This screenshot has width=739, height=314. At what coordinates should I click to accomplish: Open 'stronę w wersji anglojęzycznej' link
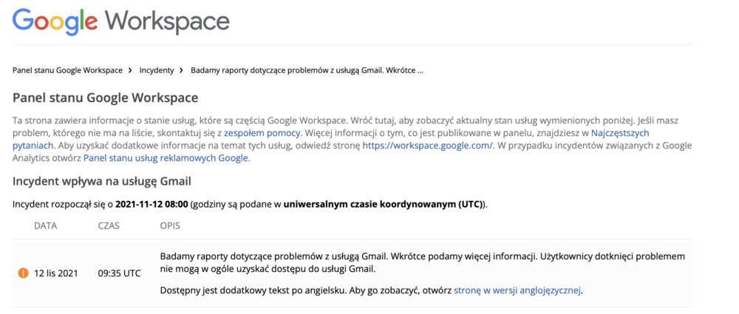click(x=517, y=290)
